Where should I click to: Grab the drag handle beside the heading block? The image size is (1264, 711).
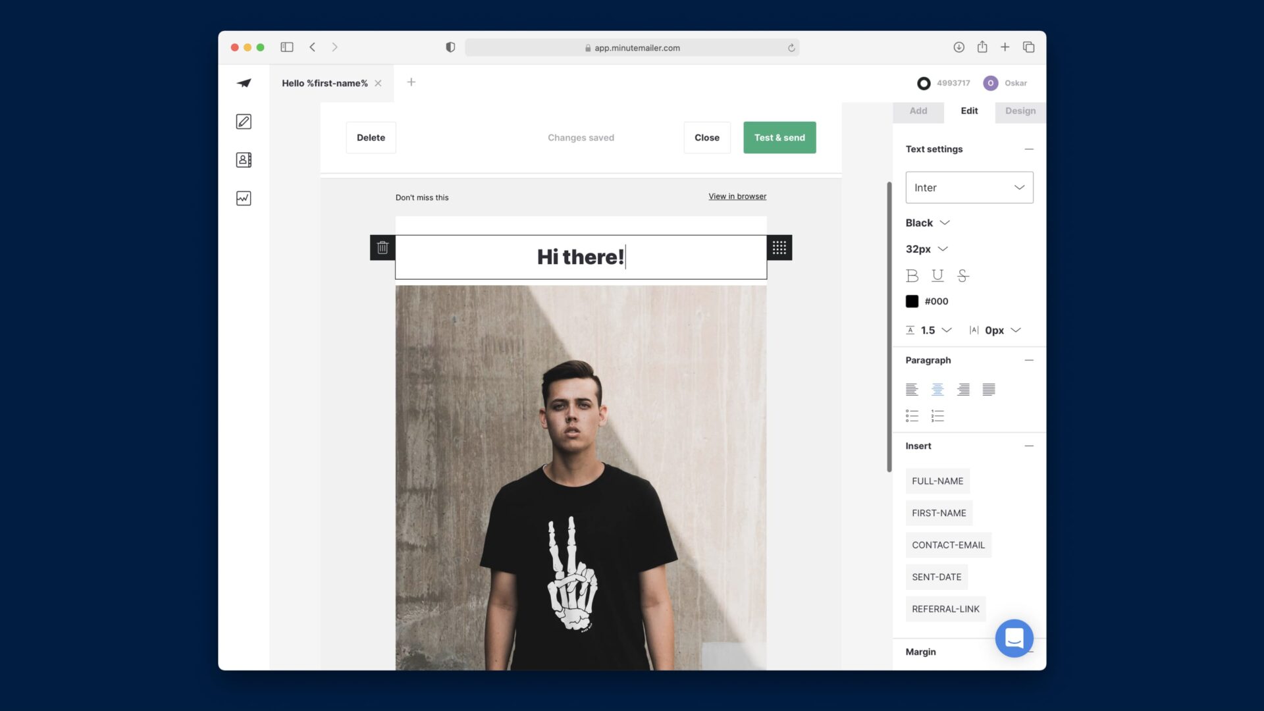point(779,247)
